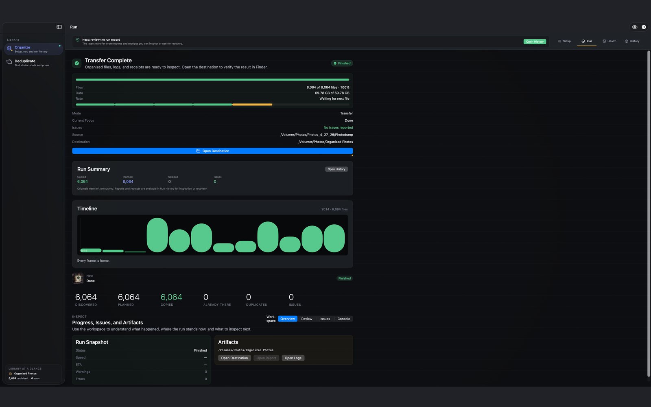This screenshot has height=407, width=651.
Task: Click the Status Finished row in Run Snapshot
Action: (x=141, y=350)
